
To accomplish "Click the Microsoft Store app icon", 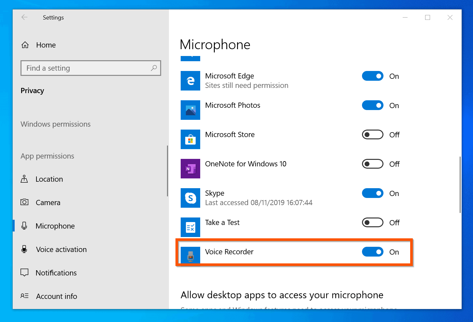I will 190,139.
